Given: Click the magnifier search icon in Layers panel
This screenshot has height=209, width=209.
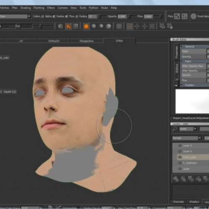Looking at the screenshot, I should (175, 129).
